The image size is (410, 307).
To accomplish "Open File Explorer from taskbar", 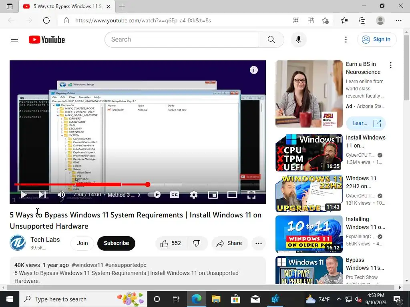I will (x=216, y=299).
